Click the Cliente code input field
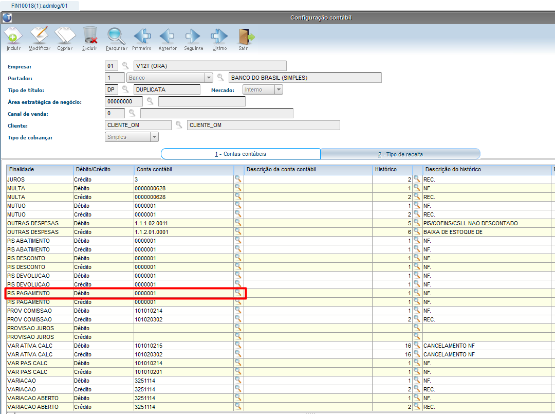555x414 pixels. tap(138, 125)
